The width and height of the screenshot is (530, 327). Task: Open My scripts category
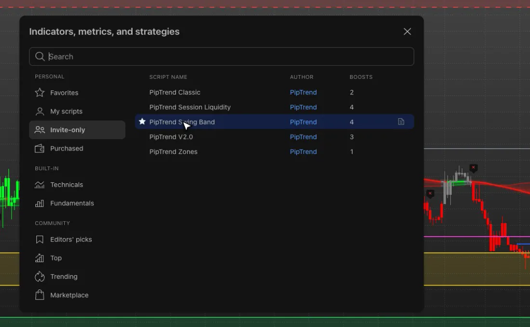pyautogui.click(x=77, y=112)
